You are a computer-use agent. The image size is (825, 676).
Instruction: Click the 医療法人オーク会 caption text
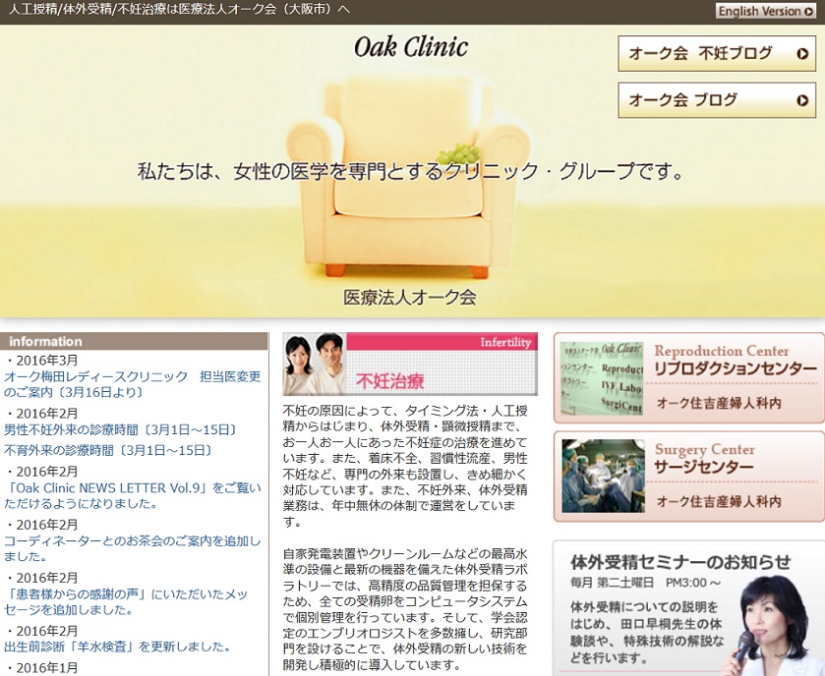coord(410,298)
